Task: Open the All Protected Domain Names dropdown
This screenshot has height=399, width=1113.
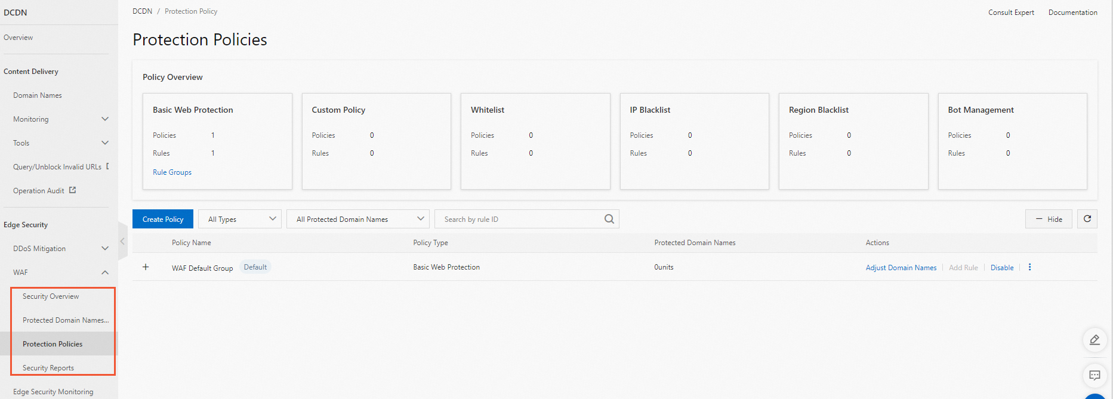Action: [x=358, y=219]
